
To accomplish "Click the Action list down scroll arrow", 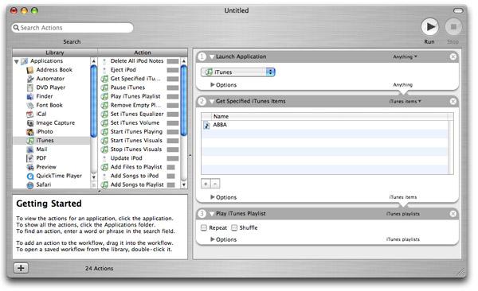I will [184, 184].
